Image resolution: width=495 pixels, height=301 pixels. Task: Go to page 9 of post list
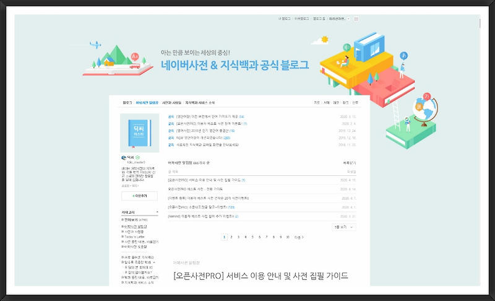pyautogui.click(x=281, y=237)
